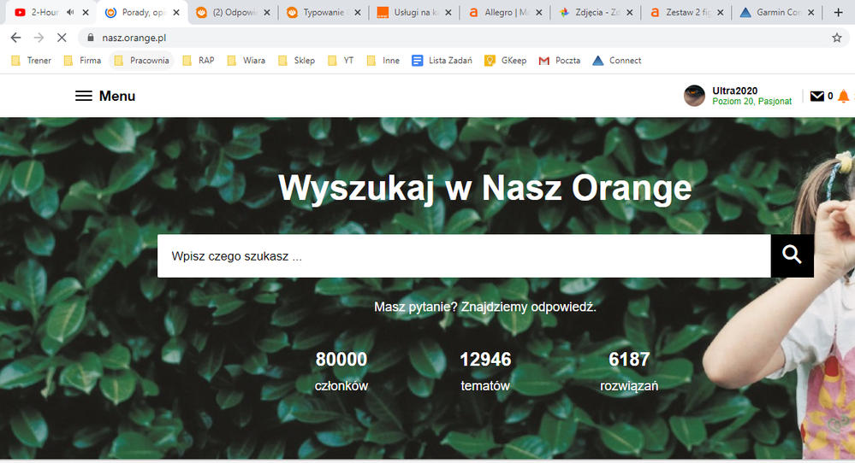
Task: Expand the Pracownia bookmarks folder
Action: 142,61
